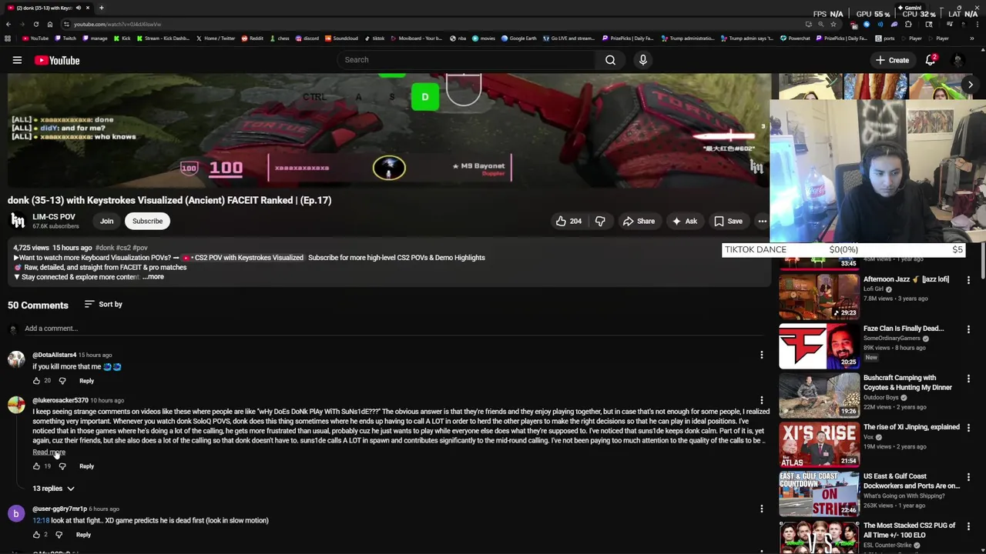This screenshot has width=986, height=554.
Task: Reply to the @DotaAllstars4 comment
Action: click(x=86, y=381)
